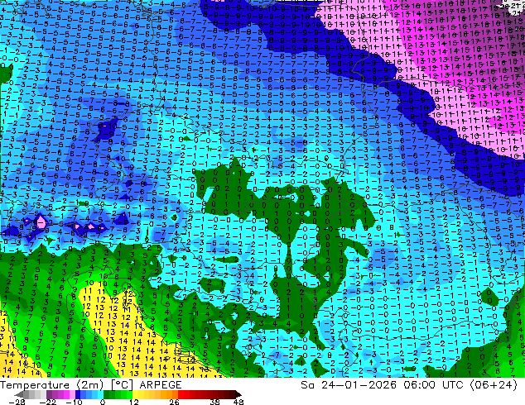Viewport: 525px width, 405px height.
Task: Click the yellow legend swatch above 12
Action: pos(136,394)
